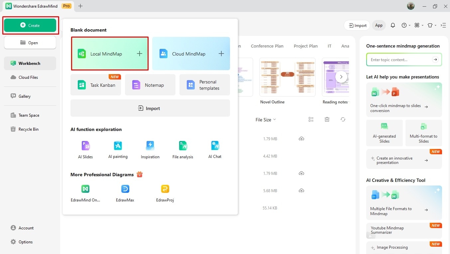Switch file list view mode icon

click(x=311, y=119)
